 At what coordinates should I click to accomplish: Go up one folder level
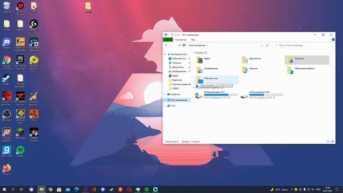(180, 46)
